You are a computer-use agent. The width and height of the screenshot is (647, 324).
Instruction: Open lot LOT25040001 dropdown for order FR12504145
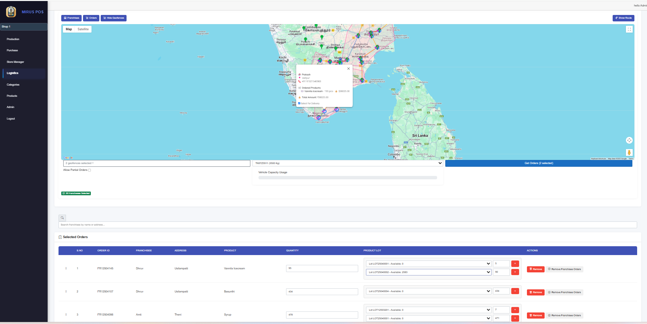pos(428,264)
